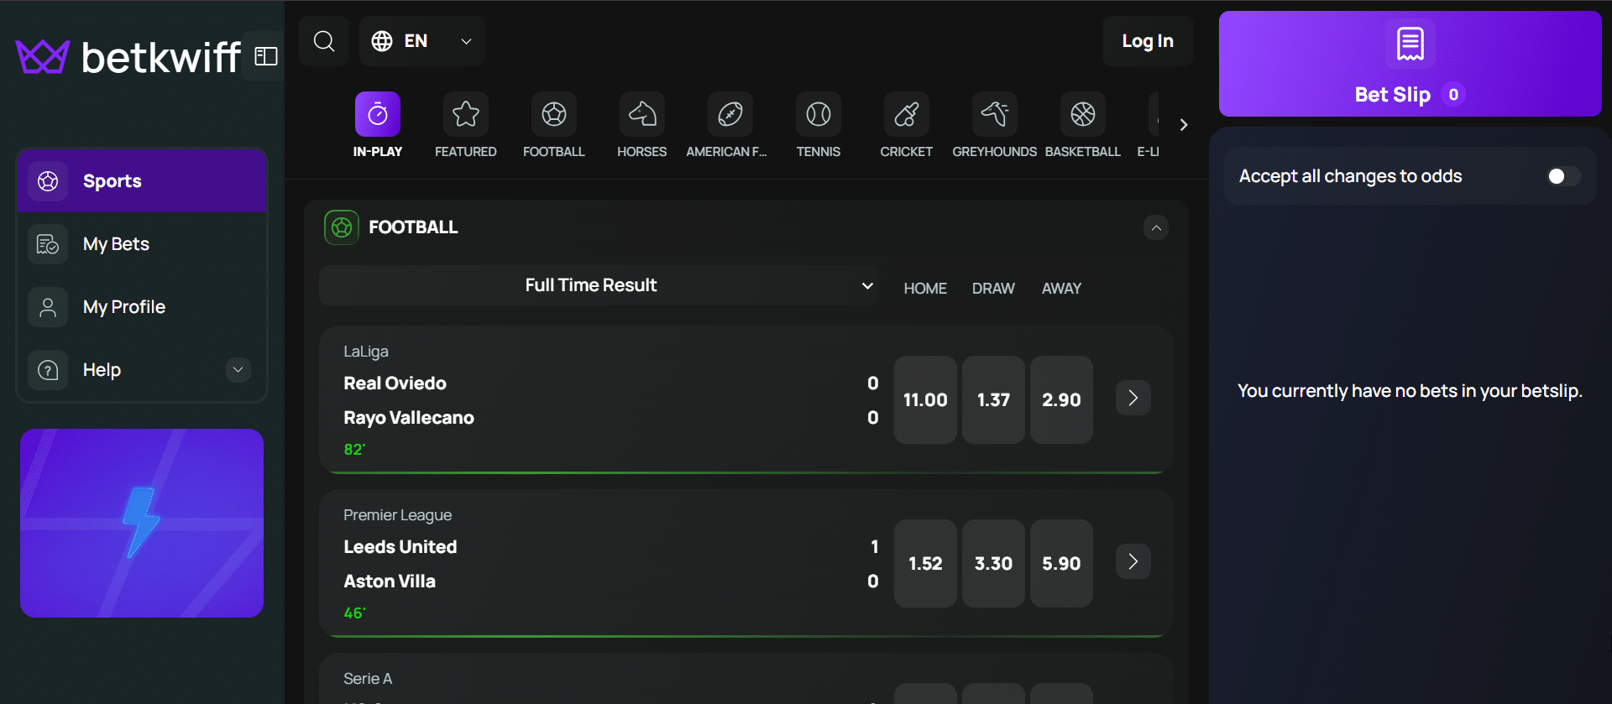Open the Horses sport icon
Viewport: 1612px width, 704px height.
tap(641, 114)
